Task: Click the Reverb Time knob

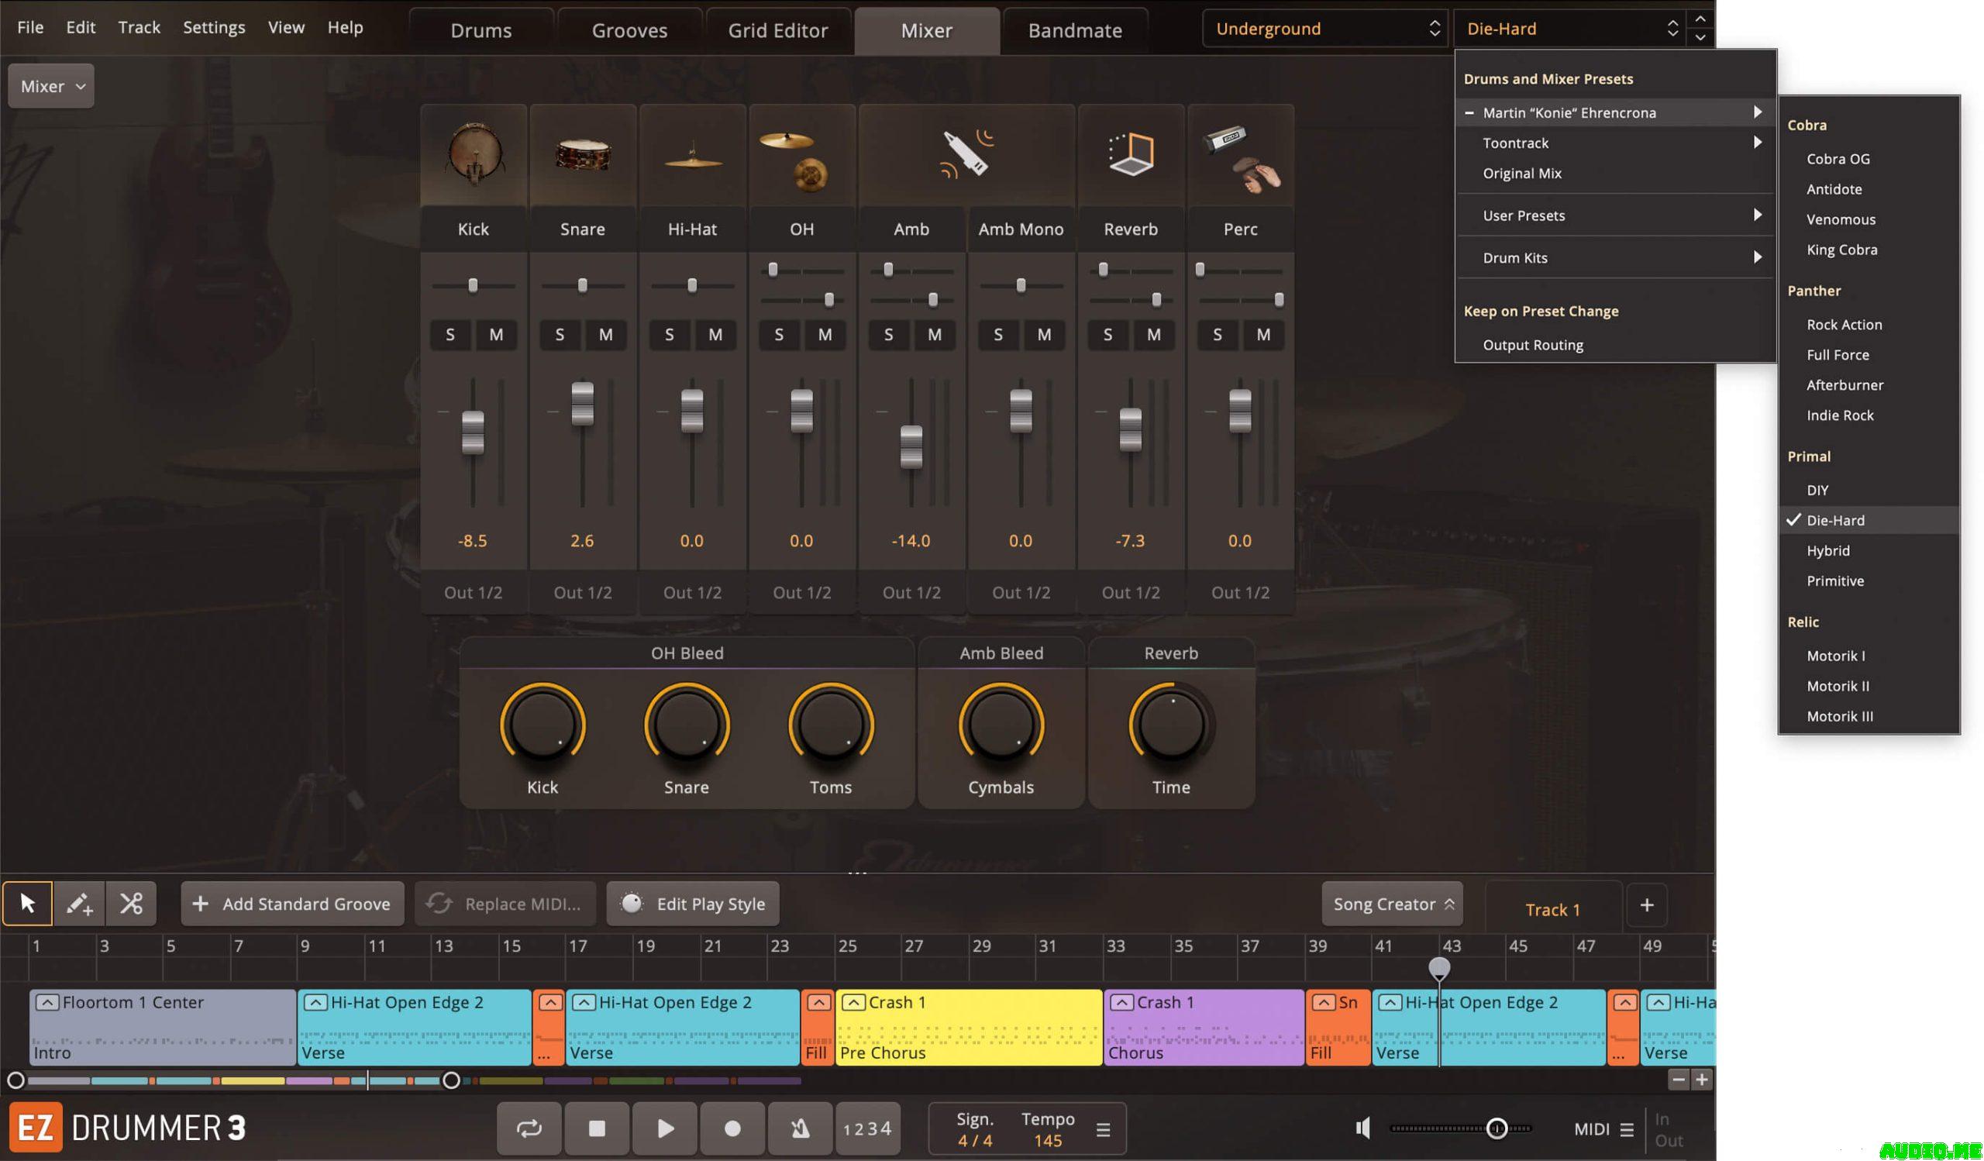Action: [1172, 725]
